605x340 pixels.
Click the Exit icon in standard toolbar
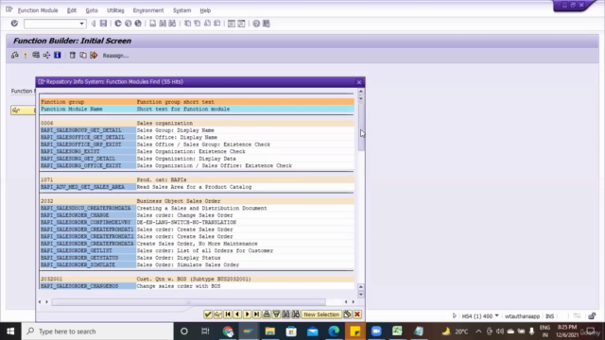[x=129, y=24]
